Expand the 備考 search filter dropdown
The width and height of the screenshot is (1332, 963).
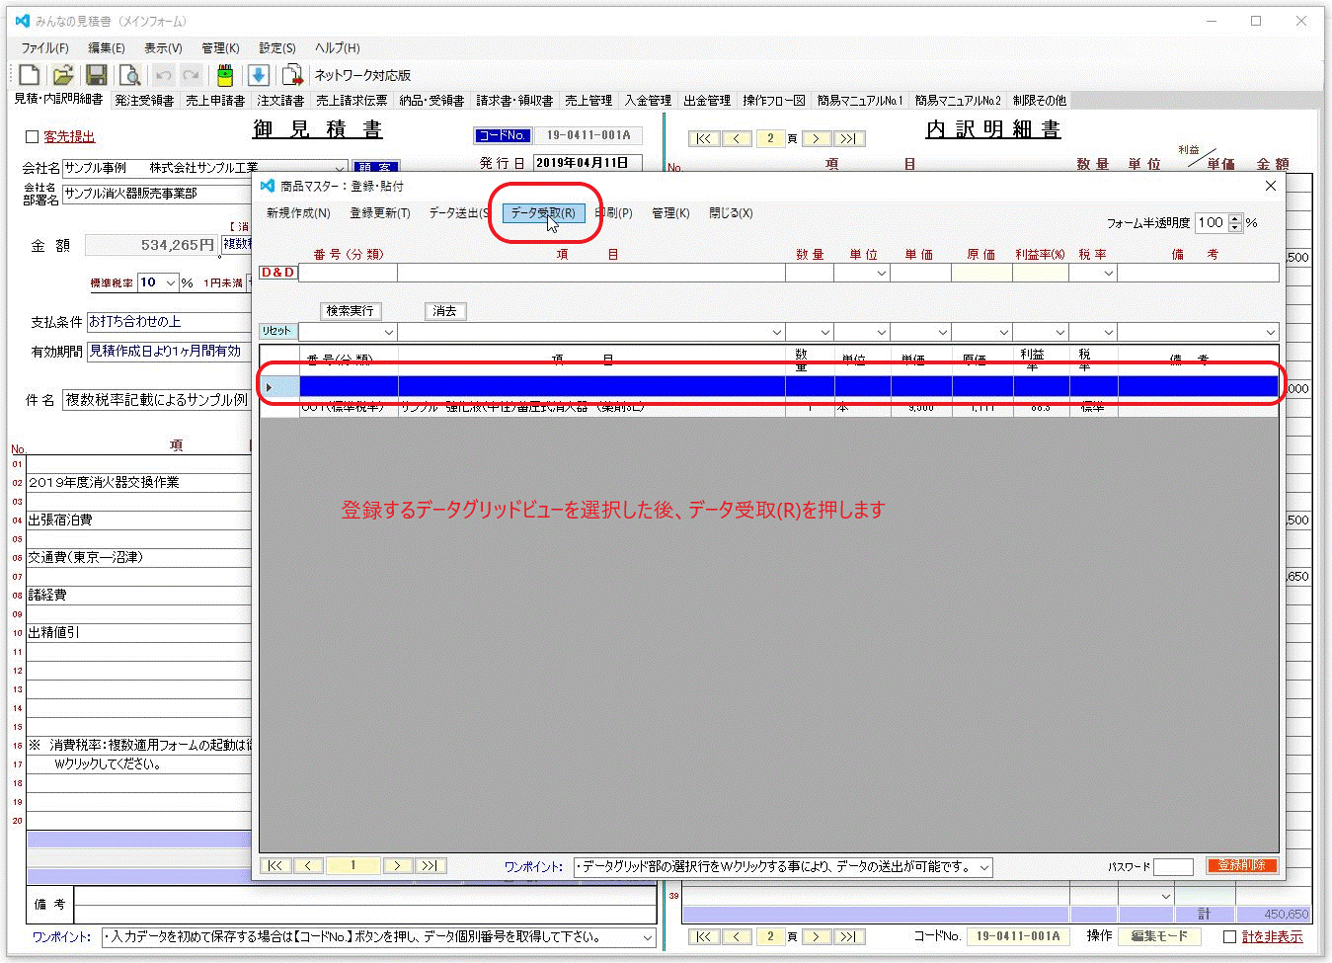coord(1270,332)
